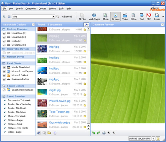Open the search query history dropdown
Image resolution: width=166 pixels, height=142 pixels.
click(x=54, y=17)
